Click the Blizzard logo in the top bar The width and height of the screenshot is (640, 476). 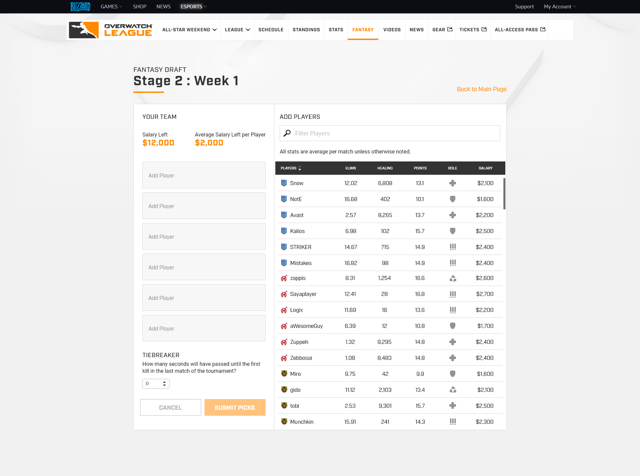tap(80, 6)
